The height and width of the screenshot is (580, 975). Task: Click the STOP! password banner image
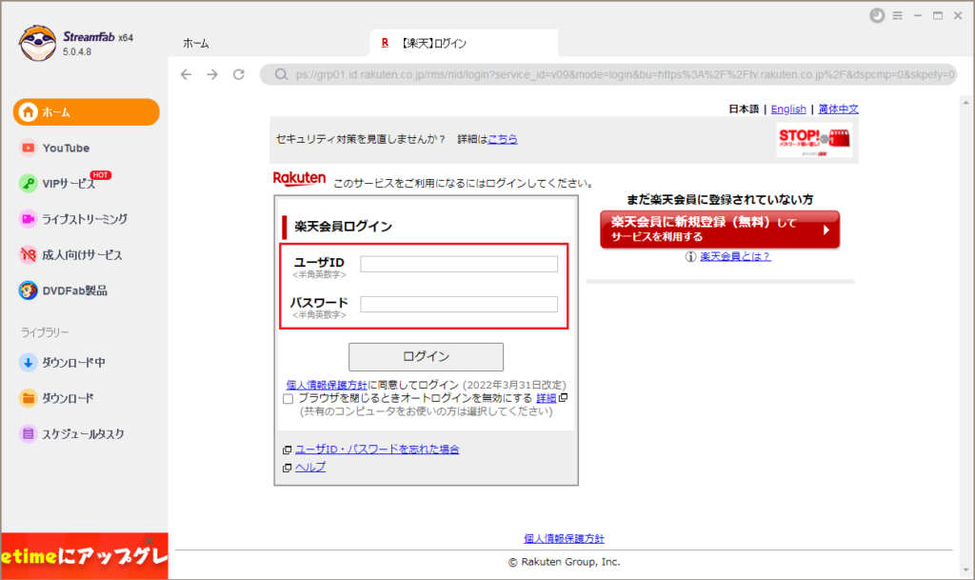tap(814, 140)
